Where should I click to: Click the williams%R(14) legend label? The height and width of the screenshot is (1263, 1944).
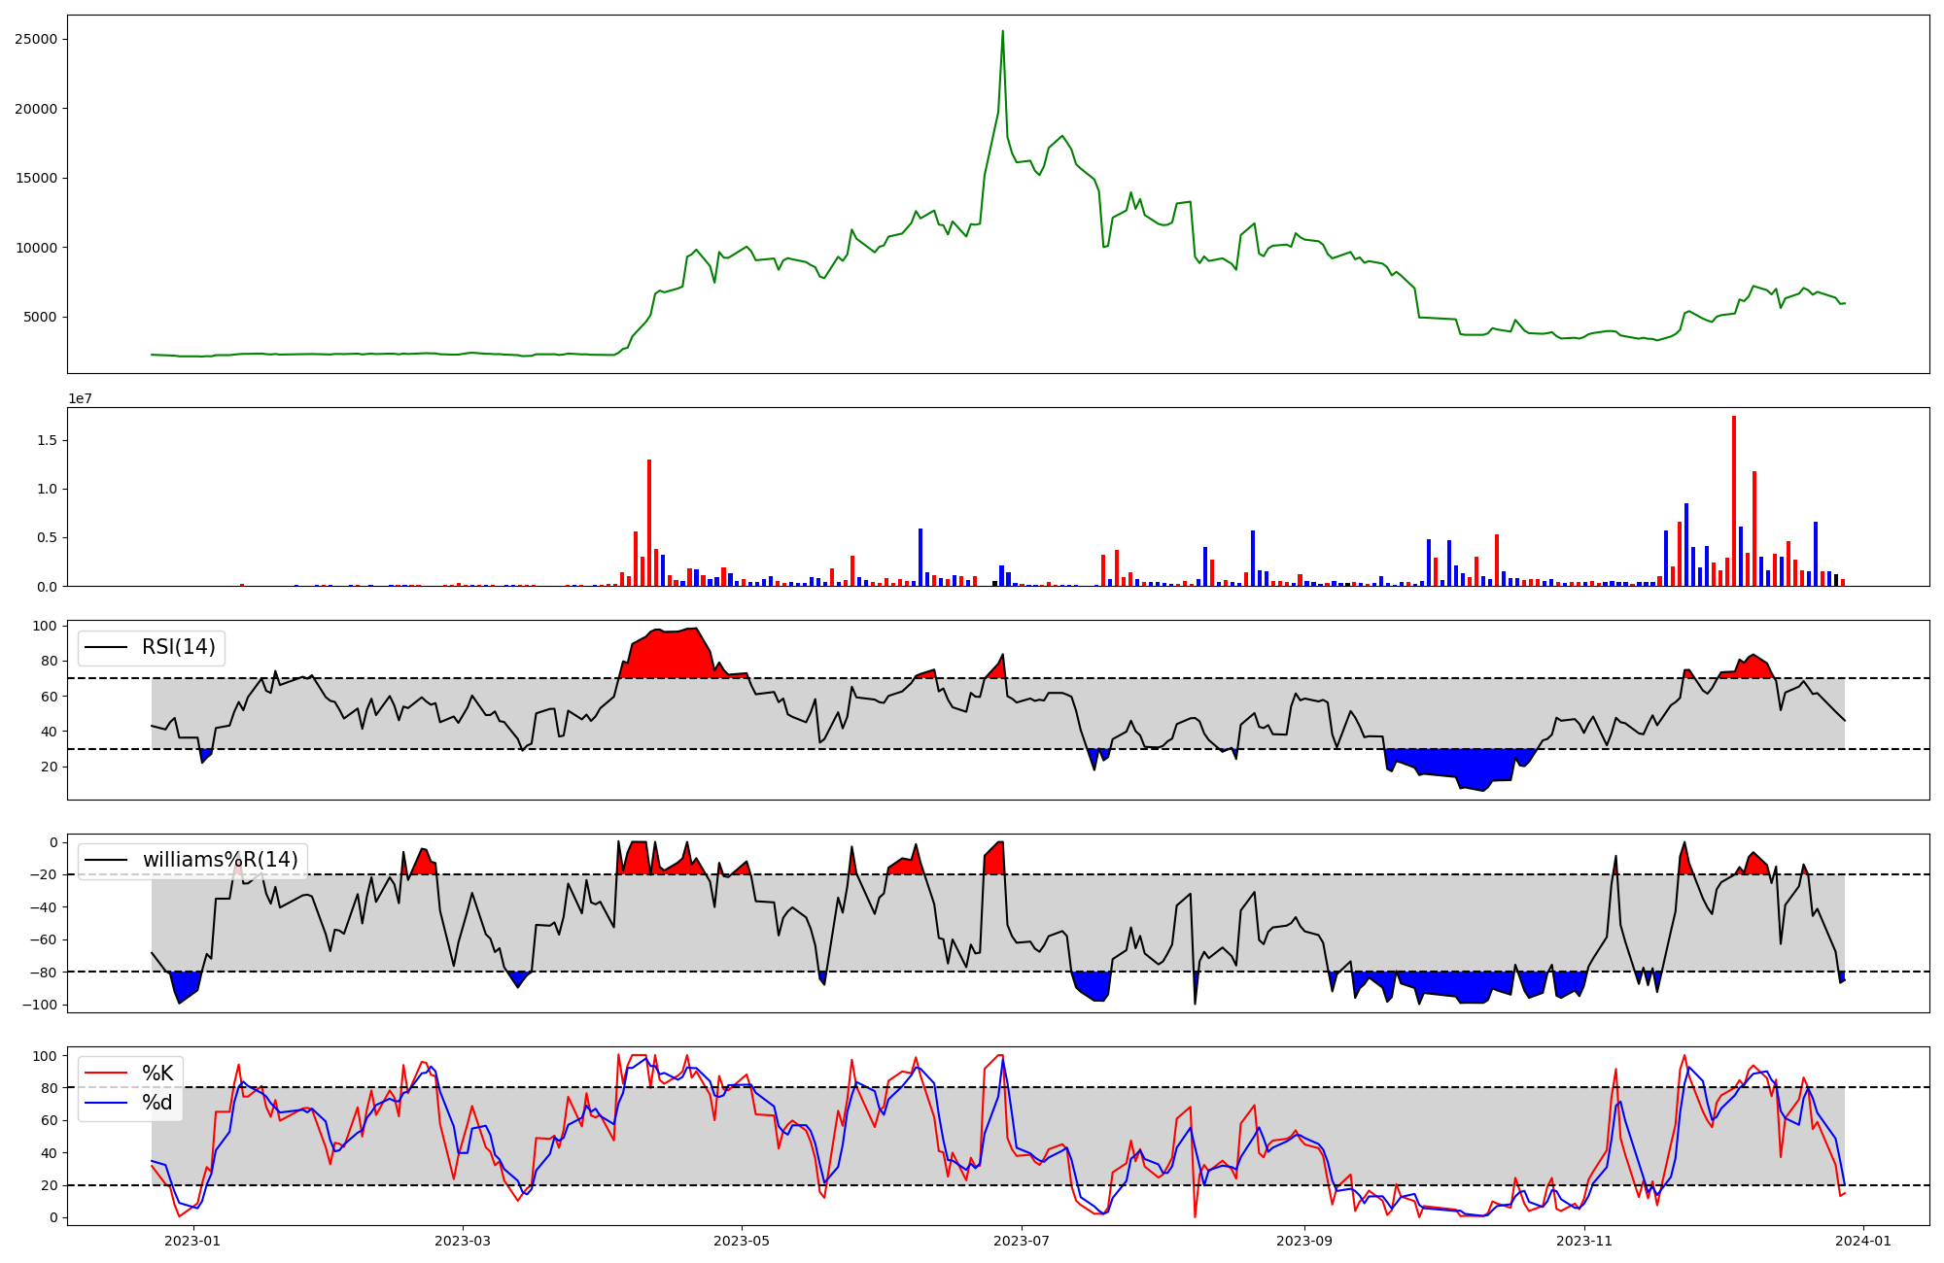point(220,860)
